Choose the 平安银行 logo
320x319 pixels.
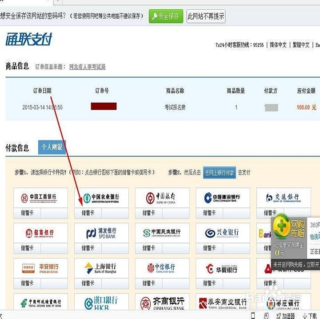[x=40, y=268]
